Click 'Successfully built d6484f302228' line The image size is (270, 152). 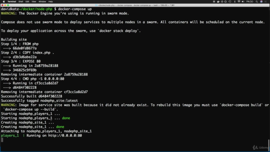(x=32, y=96)
